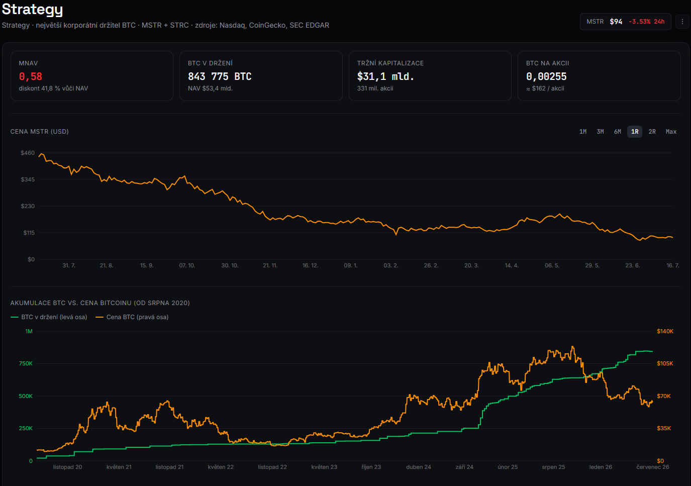The image size is (691, 486).
Task: Click the $31,1 mld. market cap value
Action: click(x=385, y=76)
